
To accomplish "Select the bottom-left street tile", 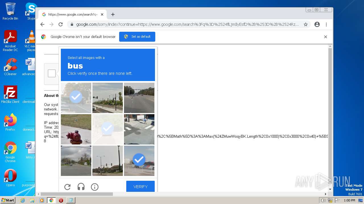I will click(76, 161).
